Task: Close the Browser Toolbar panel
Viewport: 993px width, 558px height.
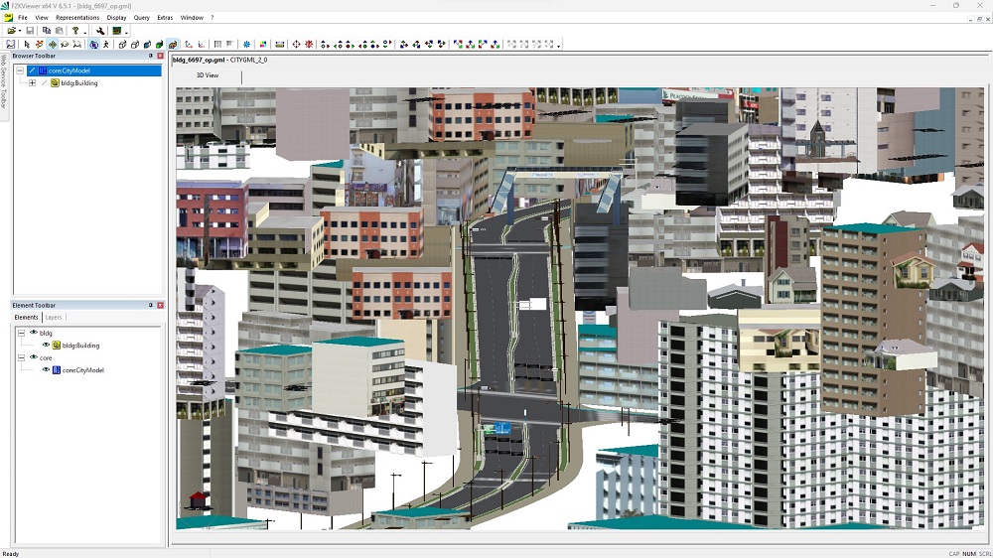Action: click(x=160, y=56)
